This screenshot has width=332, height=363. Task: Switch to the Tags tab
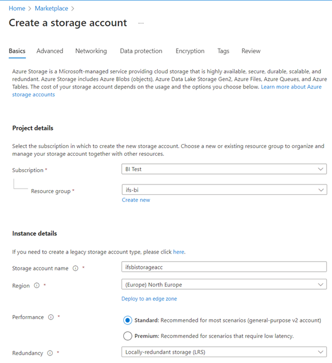pyautogui.click(x=223, y=51)
